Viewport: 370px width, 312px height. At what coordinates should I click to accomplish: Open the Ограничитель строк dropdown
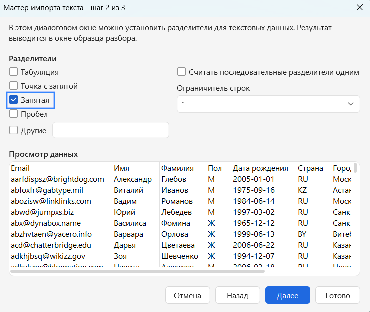pos(268,104)
